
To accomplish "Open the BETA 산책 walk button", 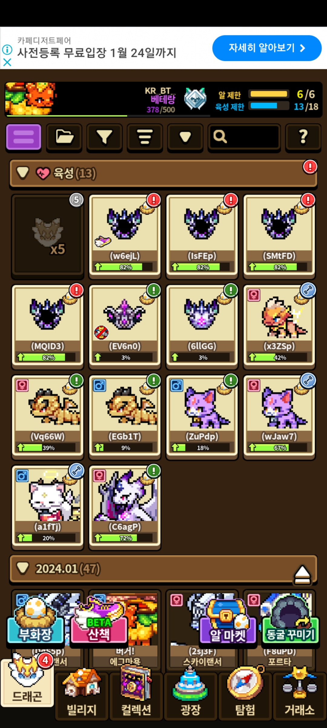I will pos(99,619).
